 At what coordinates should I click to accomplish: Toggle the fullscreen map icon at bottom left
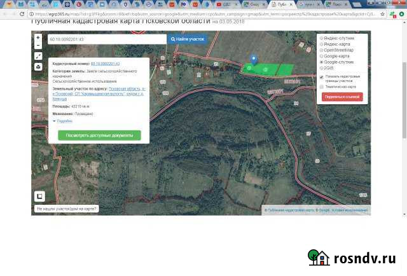(39, 196)
